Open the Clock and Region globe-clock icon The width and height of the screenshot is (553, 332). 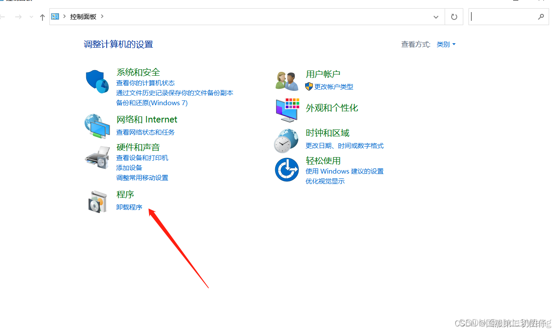point(286,141)
